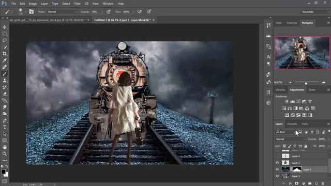The height and width of the screenshot is (186, 331).
Task: Create a new layer
Action: coord(316,183)
